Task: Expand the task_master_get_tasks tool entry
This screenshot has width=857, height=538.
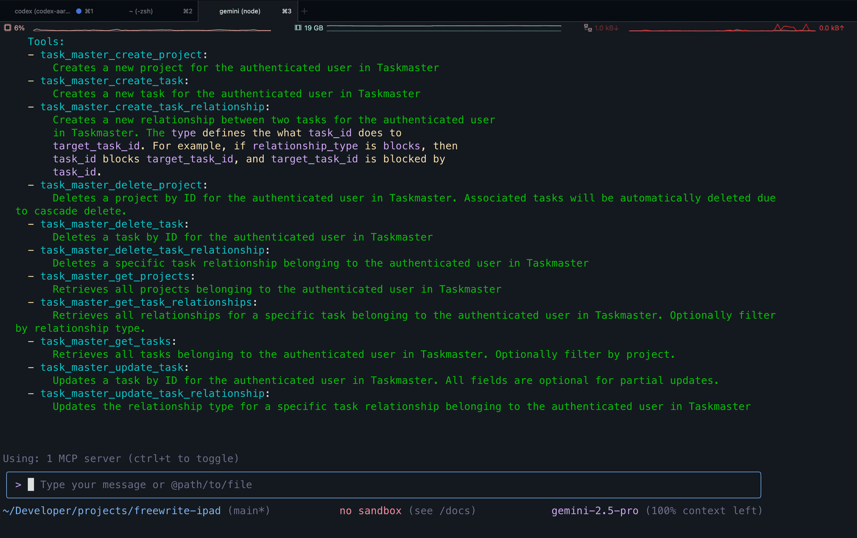Action: tap(105, 341)
